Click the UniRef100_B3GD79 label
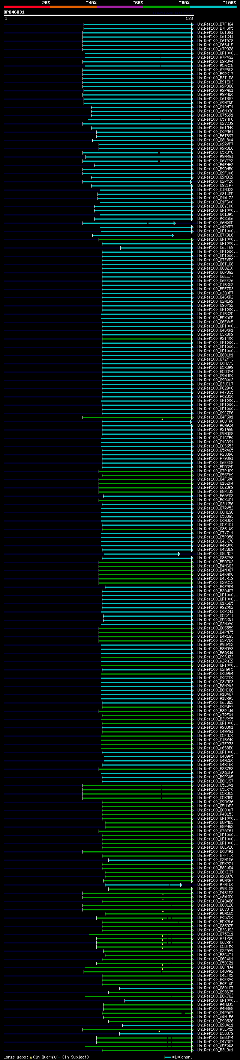This screenshot has width=240, height=1060. pyautogui.click(x=215, y=1034)
